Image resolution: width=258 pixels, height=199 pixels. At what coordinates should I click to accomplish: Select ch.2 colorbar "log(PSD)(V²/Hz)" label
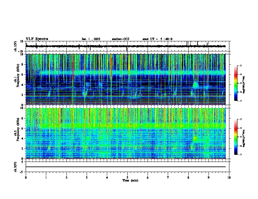[244, 139]
